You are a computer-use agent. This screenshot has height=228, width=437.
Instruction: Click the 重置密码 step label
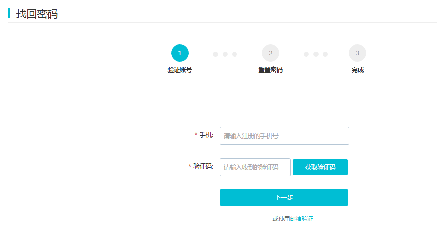coord(271,70)
